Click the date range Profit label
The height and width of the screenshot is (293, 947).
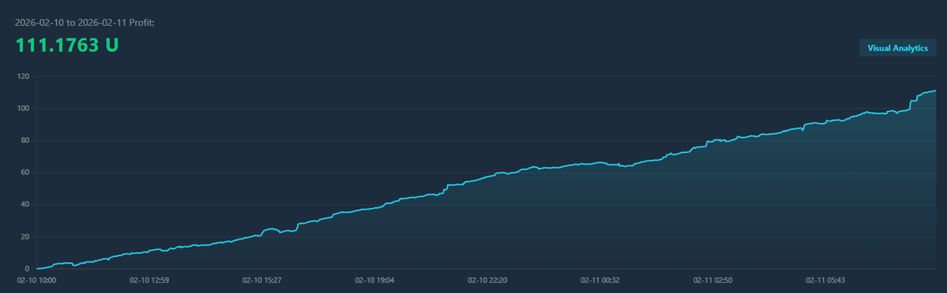coord(84,23)
